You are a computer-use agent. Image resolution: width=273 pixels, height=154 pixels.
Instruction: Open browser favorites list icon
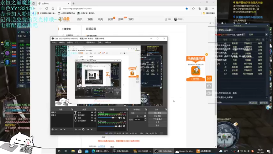tap(193, 9)
